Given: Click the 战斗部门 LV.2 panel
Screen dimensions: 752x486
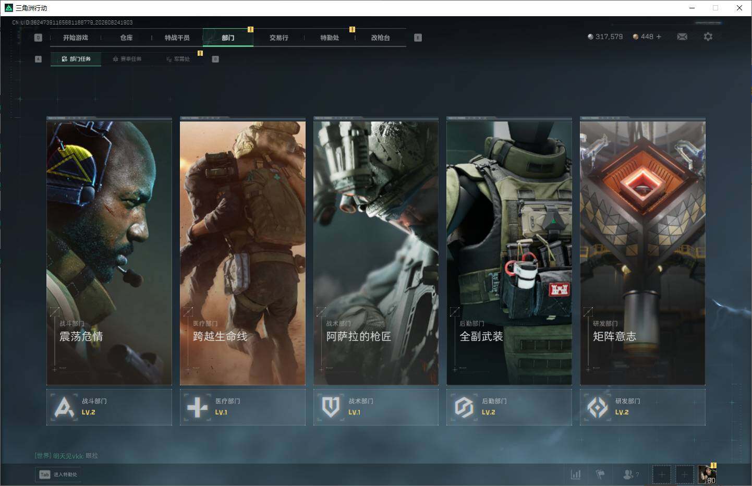Looking at the screenshot, I should click(109, 407).
